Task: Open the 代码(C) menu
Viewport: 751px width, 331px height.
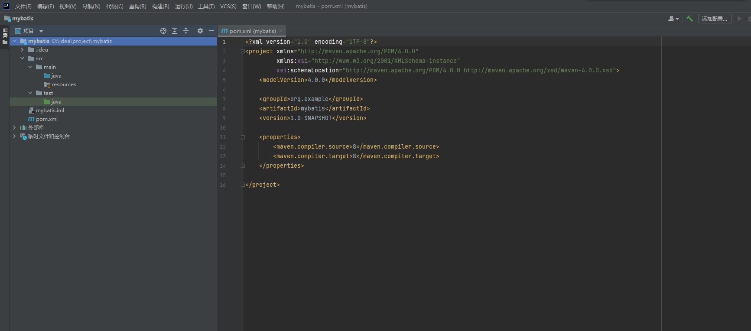Action: [114, 6]
